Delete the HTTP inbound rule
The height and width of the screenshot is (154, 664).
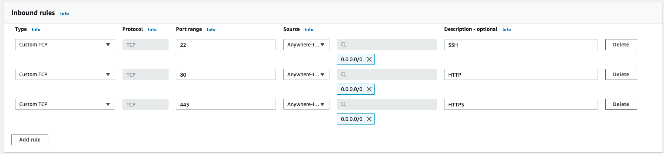click(621, 74)
